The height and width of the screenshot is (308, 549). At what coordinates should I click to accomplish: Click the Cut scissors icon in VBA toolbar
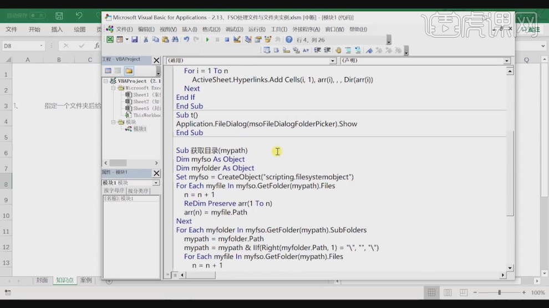click(x=146, y=39)
